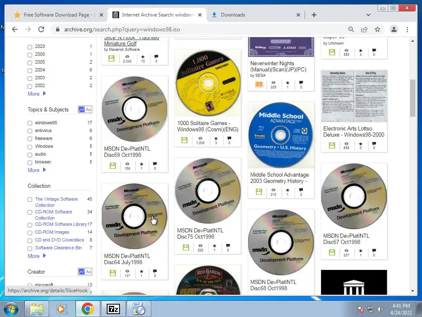Enable the antivirus topic filter
422x317 pixels.
(x=30, y=131)
